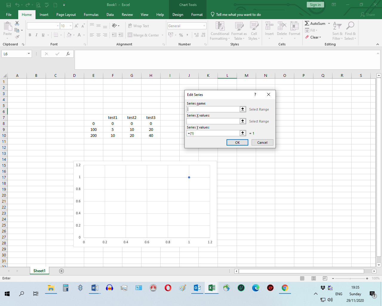
Task: Click the New sheet plus icon
Action: (x=61, y=271)
